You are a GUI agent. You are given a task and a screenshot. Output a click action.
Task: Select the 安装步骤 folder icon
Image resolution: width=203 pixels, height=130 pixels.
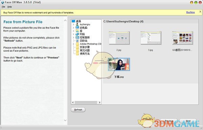click(x=77, y=47)
